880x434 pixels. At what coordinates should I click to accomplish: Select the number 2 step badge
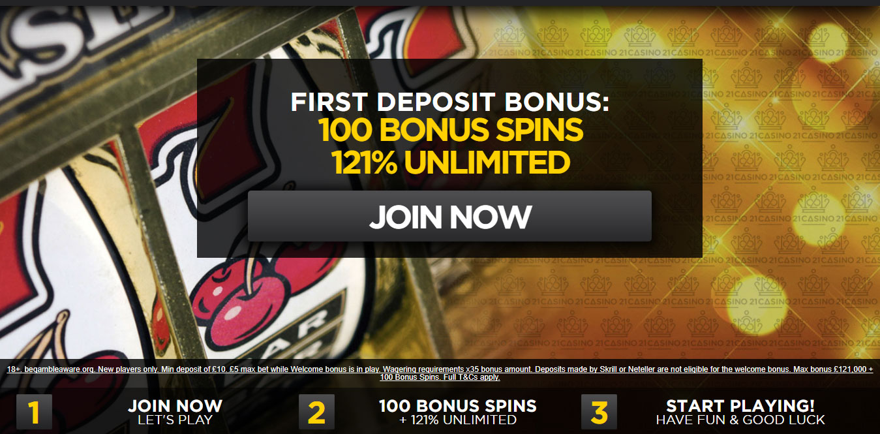[316, 412]
